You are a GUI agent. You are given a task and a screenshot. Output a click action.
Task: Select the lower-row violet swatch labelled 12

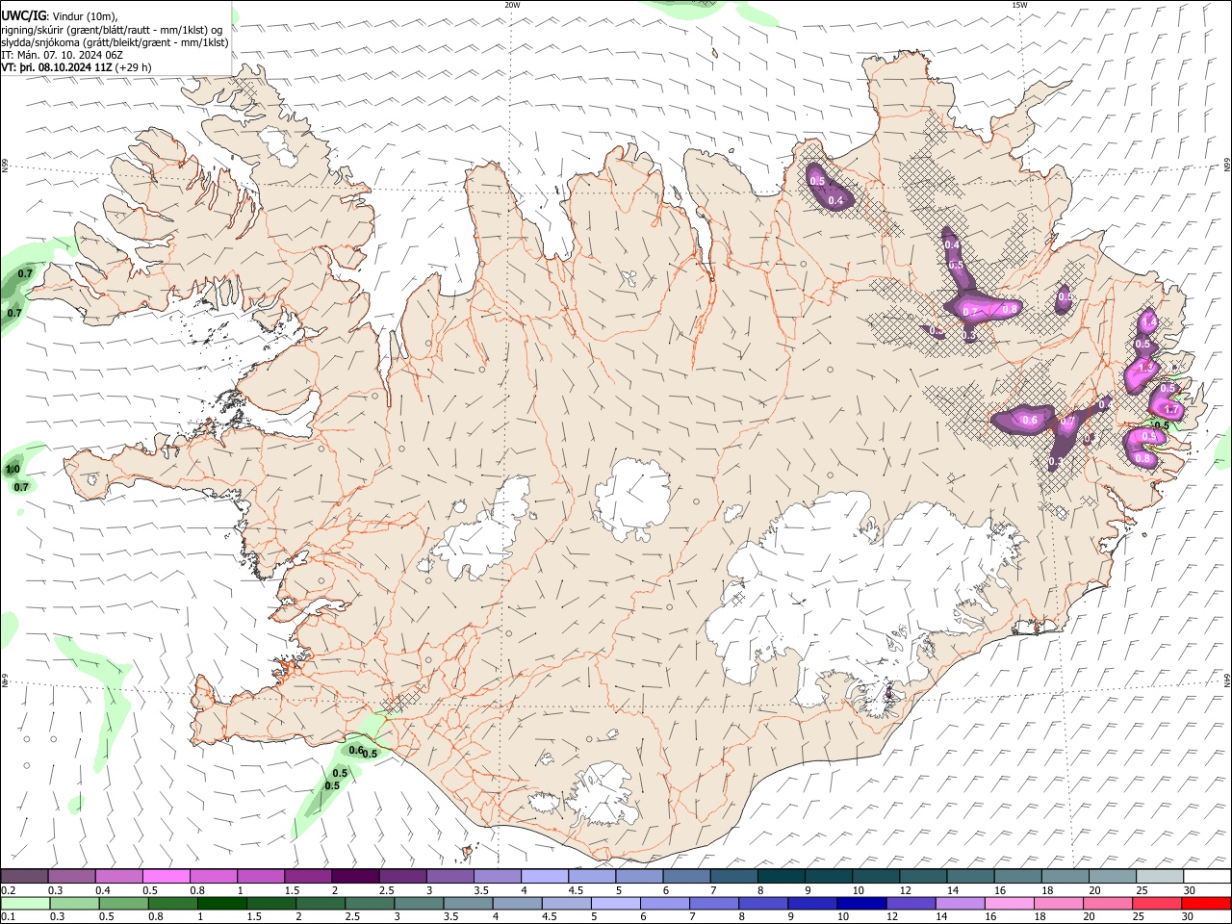click(x=911, y=903)
